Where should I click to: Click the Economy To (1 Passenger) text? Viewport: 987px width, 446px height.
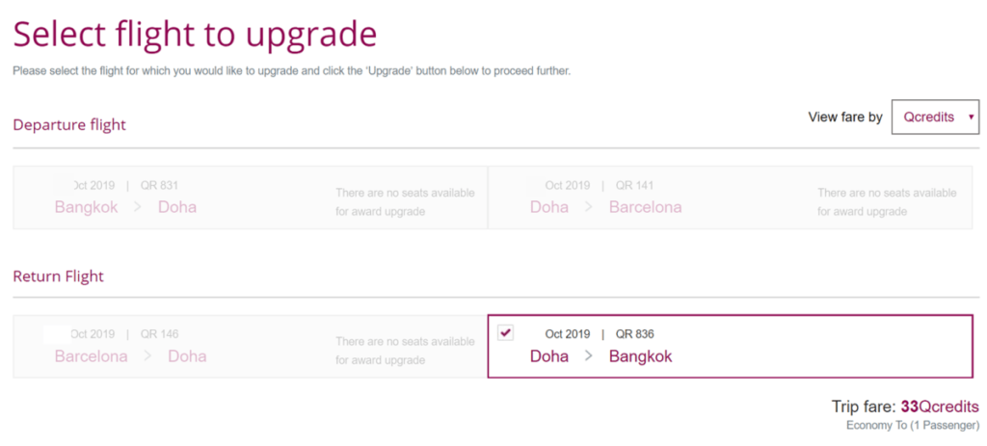point(913,425)
